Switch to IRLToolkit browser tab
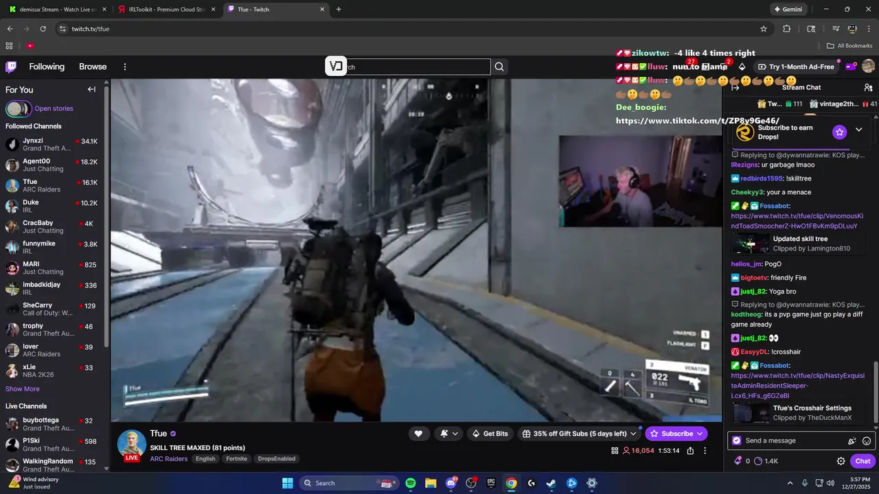Viewport: 879px width, 494px height. tap(167, 9)
